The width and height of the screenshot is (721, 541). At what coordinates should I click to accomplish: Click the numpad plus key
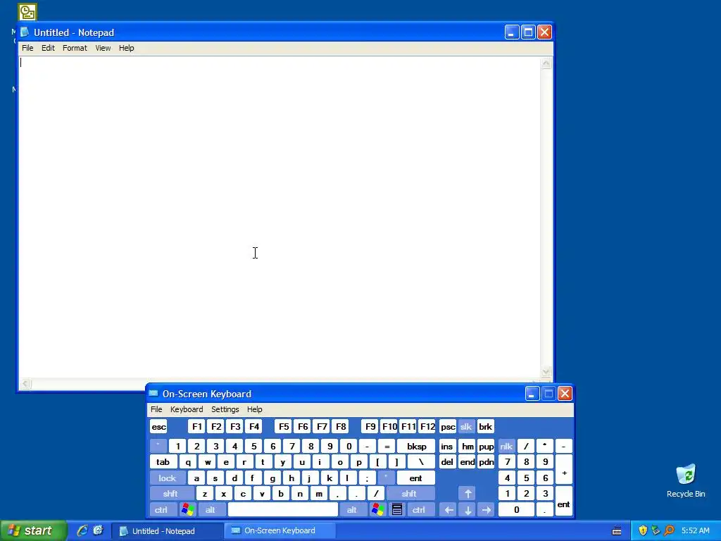pyautogui.click(x=564, y=470)
